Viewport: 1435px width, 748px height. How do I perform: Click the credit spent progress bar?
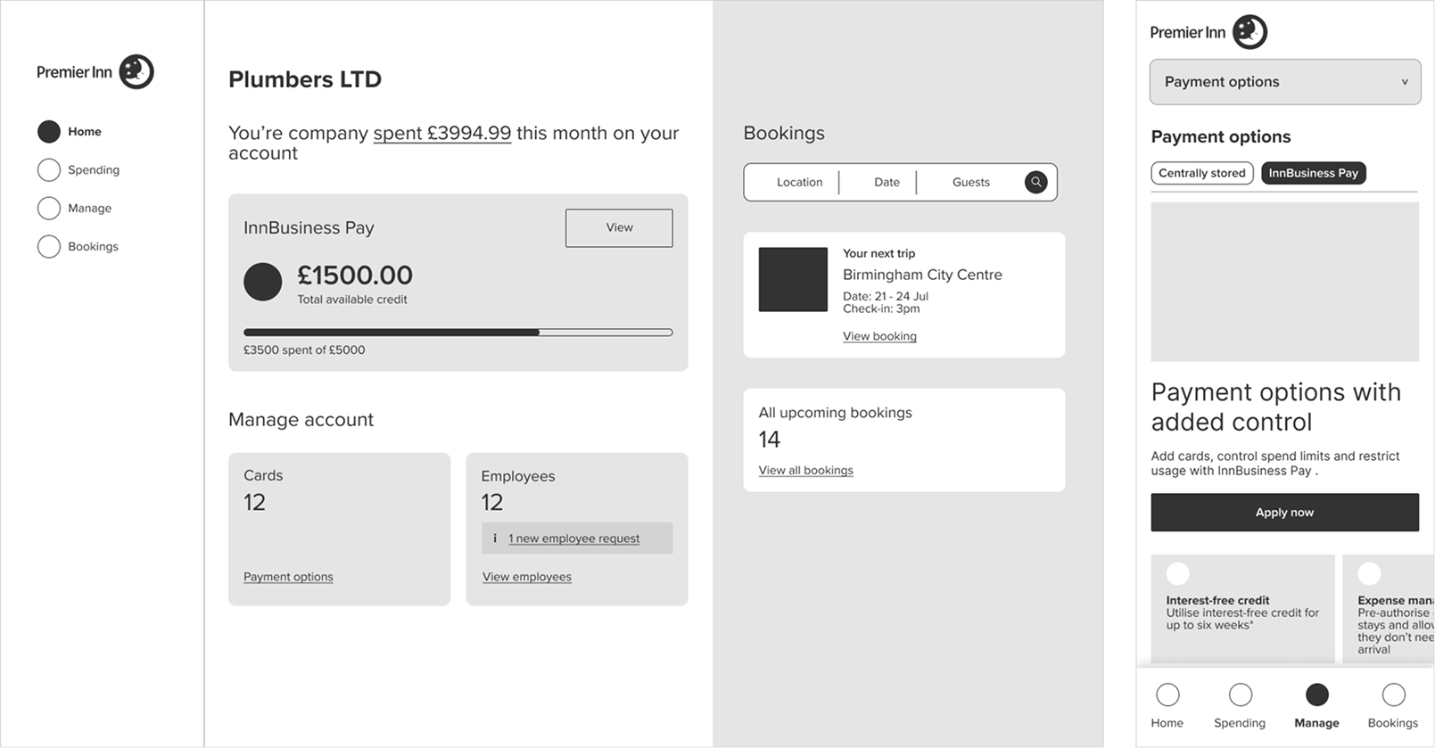click(x=458, y=333)
